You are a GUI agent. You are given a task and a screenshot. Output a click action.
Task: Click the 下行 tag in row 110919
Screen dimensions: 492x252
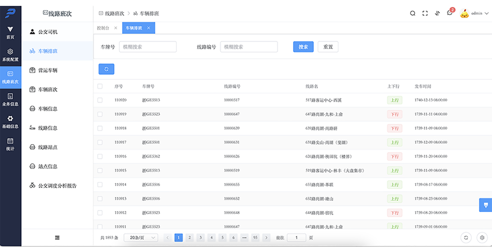point(395,114)
